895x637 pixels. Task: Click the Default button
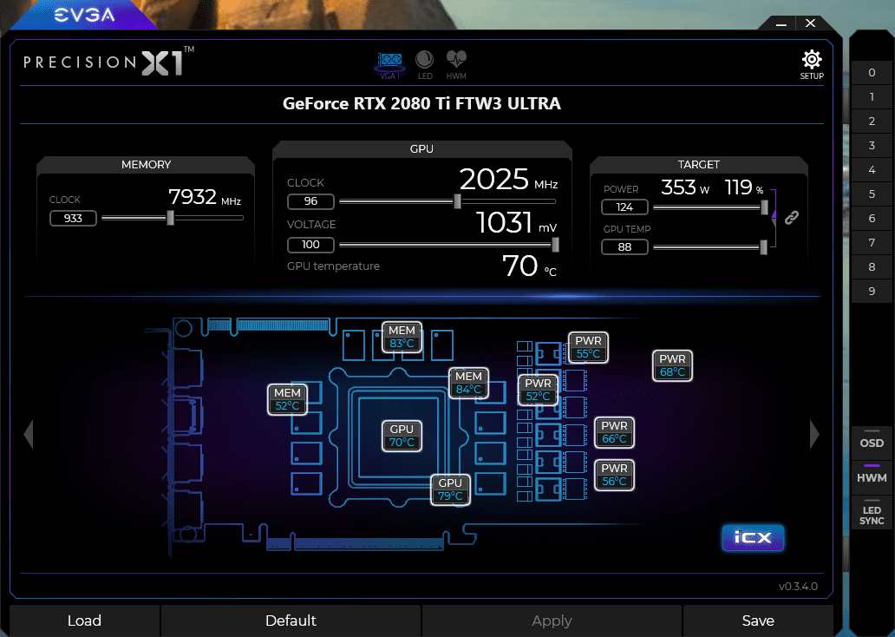pos(291,621)
